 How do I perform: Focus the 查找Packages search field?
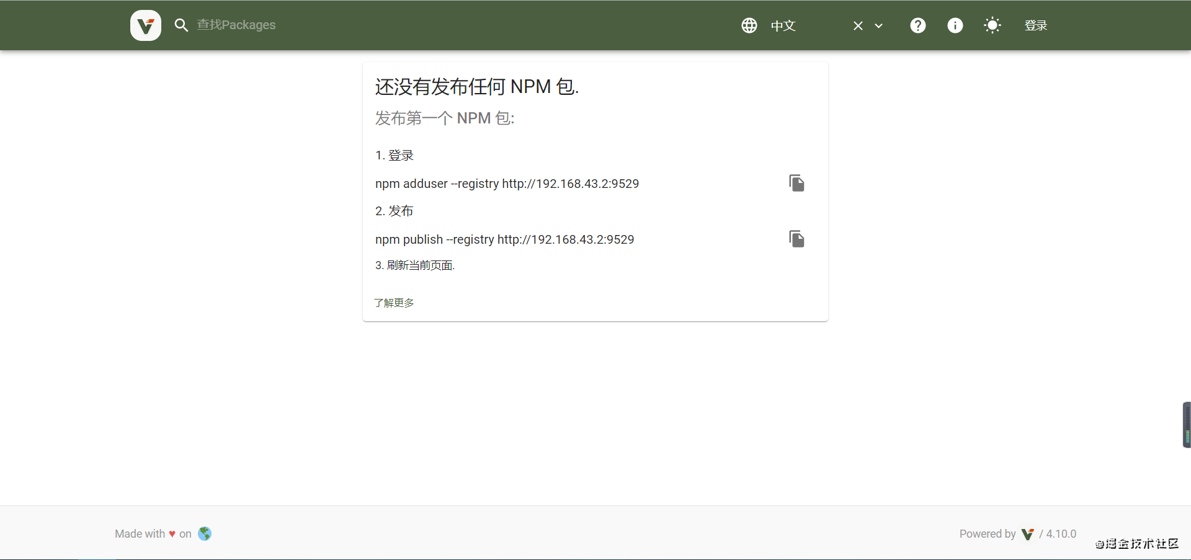pyautogui.click(x=236, y=25)
